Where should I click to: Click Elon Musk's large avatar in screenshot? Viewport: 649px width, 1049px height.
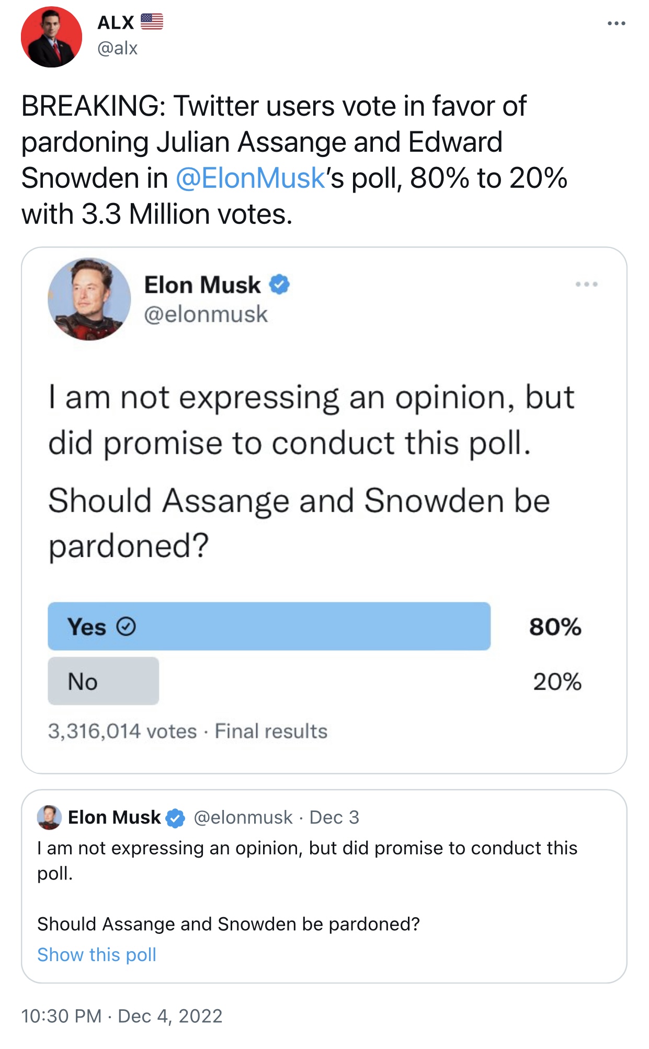point(89,299)
